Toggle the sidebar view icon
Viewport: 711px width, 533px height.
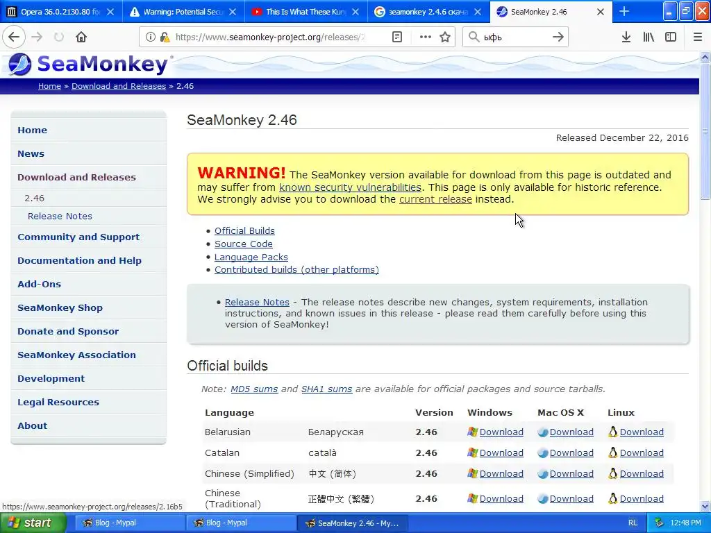click(x=671, y=37)
